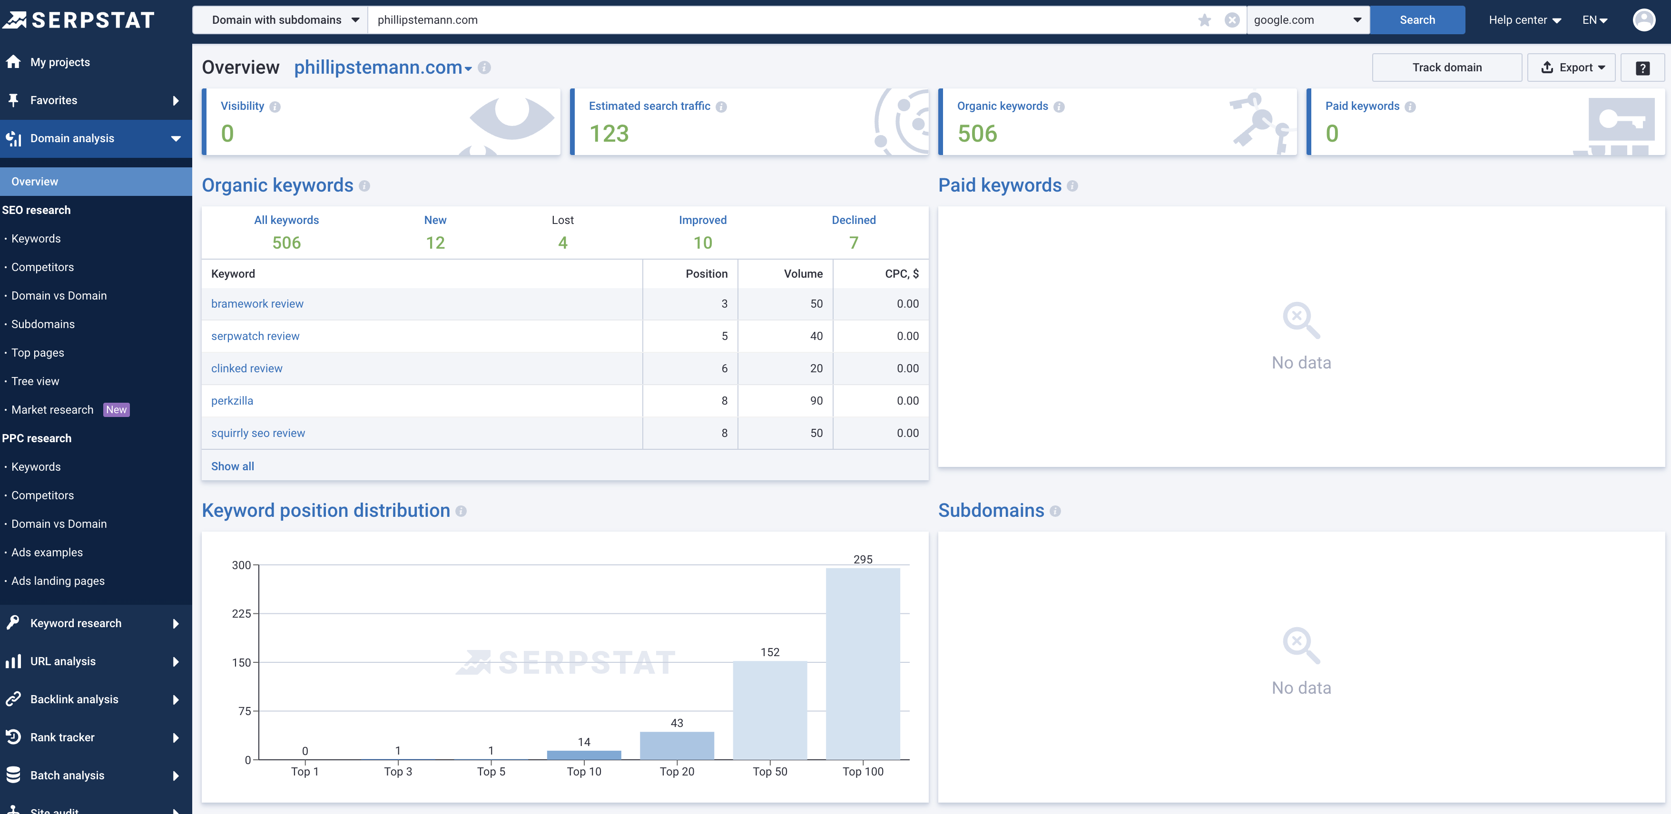
Task: Click the Top 100 bar in chart
Action: point(862,664)
